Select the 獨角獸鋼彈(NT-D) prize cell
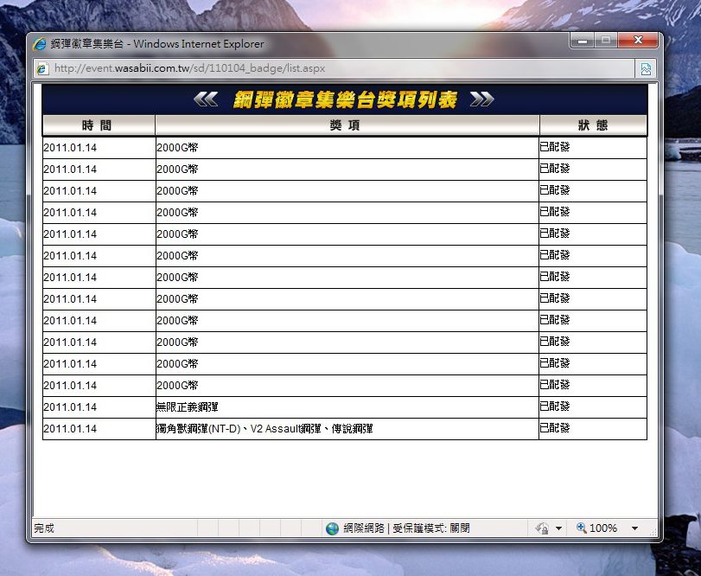 pos(347,428)
